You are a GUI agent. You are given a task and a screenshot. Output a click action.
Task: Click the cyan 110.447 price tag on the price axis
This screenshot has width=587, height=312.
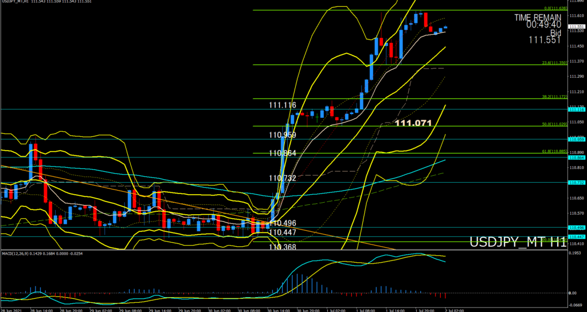click(577, 237)
